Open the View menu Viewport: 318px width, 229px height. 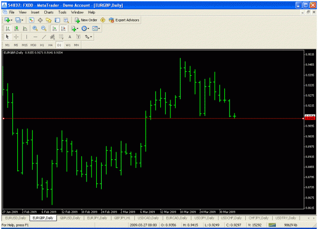click(x=22, y=12)
